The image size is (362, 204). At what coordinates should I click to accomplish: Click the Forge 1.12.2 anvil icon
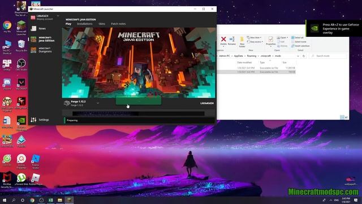[x=67, y=103]
